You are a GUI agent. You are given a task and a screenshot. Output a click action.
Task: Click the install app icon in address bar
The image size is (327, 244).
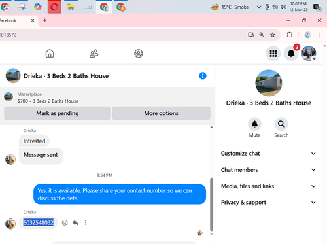[x=251, y=35]
